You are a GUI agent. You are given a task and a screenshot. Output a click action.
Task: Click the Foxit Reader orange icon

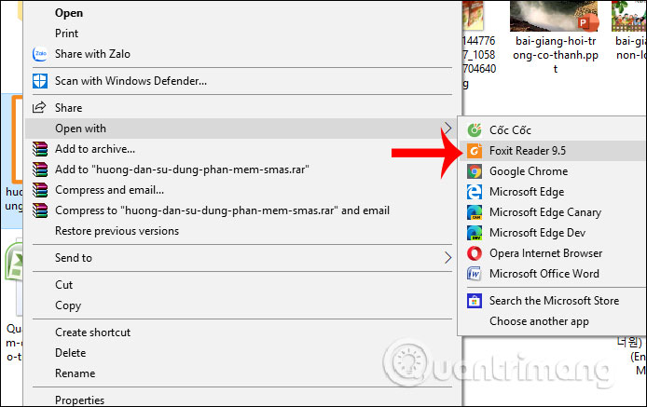(x=475, y=151)
